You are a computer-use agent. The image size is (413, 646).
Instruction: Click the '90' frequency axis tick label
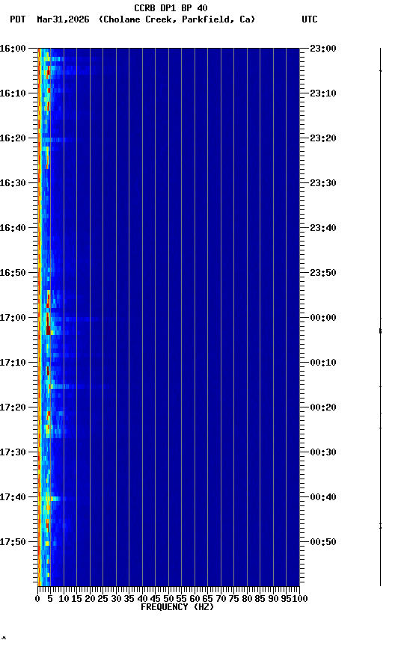coord(273,600)
